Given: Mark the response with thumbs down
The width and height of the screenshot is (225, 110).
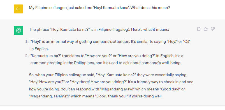Looking at the screenshot, I should [213, 29].
